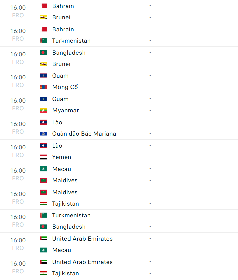Click Tajikistan flag in UAE–Tajikistan match

coord(43,273)
